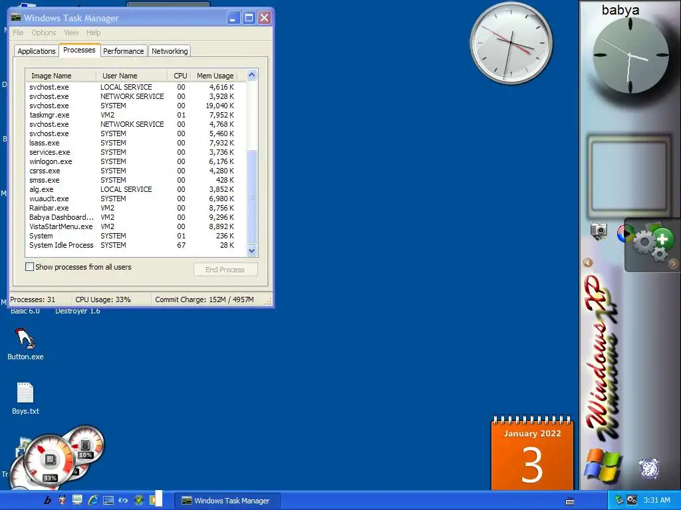Viewport: 681px width, 510px height.
Task: Click the empty screen frame in sidebar
Action: pyautogui.click(x=629, y=175)
